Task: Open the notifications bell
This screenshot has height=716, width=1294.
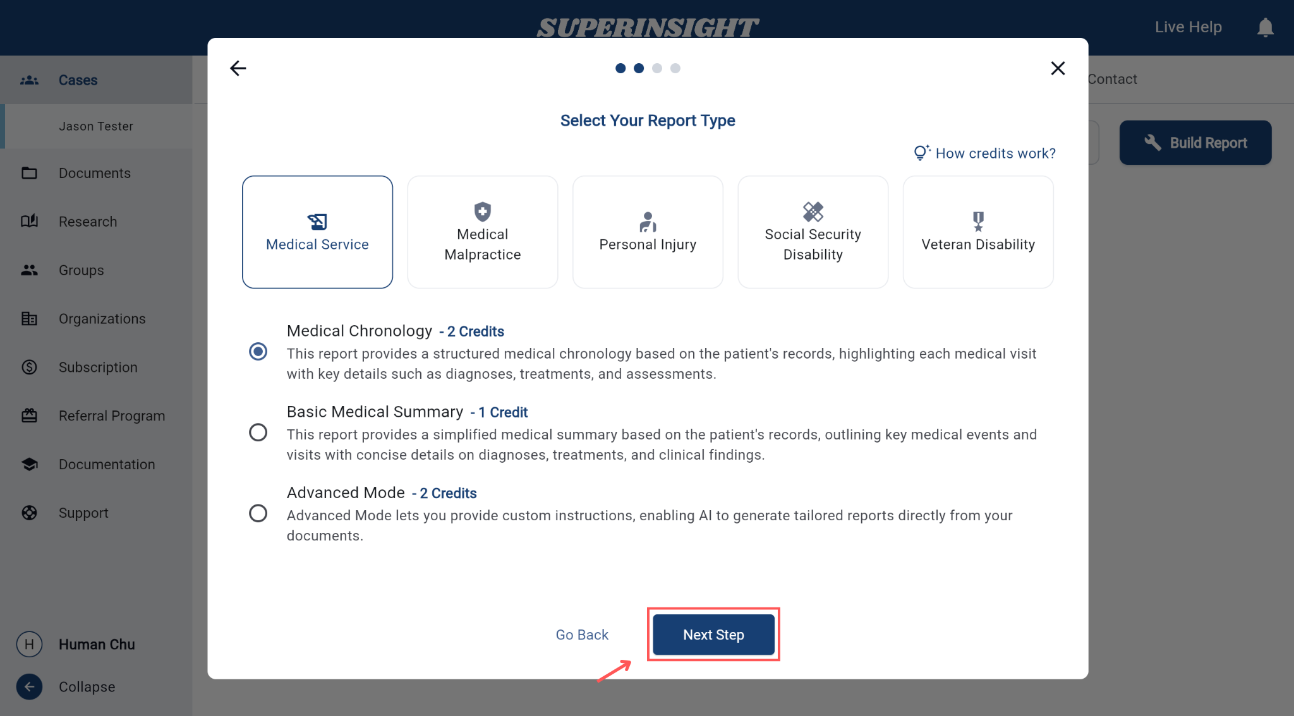Action: point(1265,27)
